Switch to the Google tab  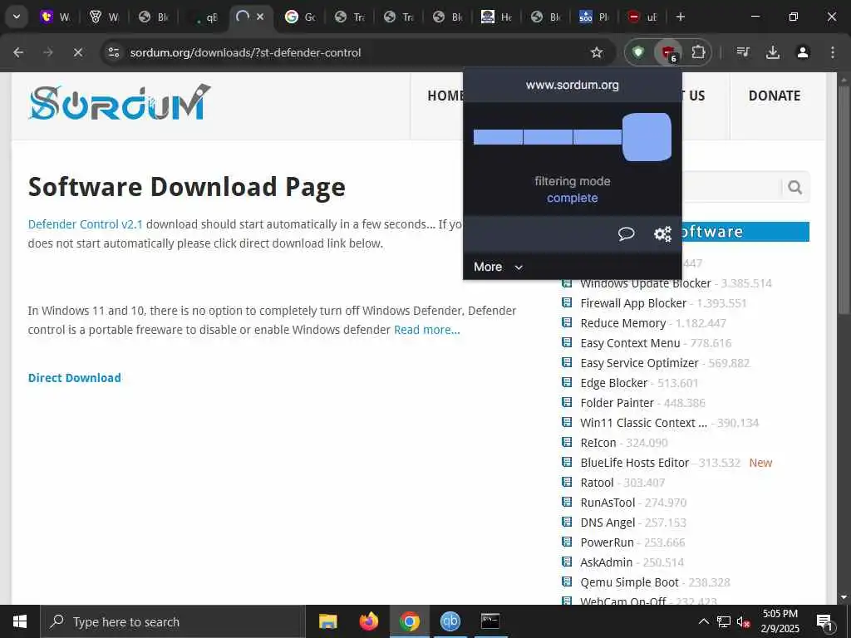[301, 17]
